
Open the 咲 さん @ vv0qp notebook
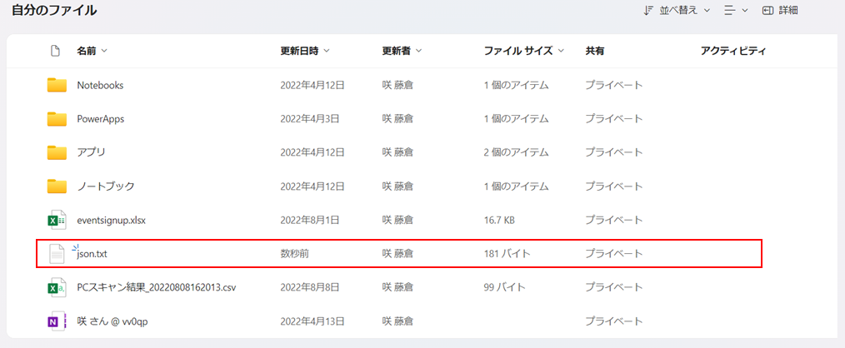click(x=112, y=321)
